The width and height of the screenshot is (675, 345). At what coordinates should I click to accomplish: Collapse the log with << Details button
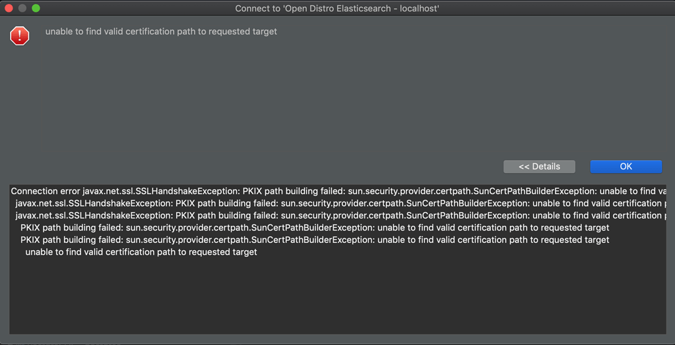click(x=539, y=167)
